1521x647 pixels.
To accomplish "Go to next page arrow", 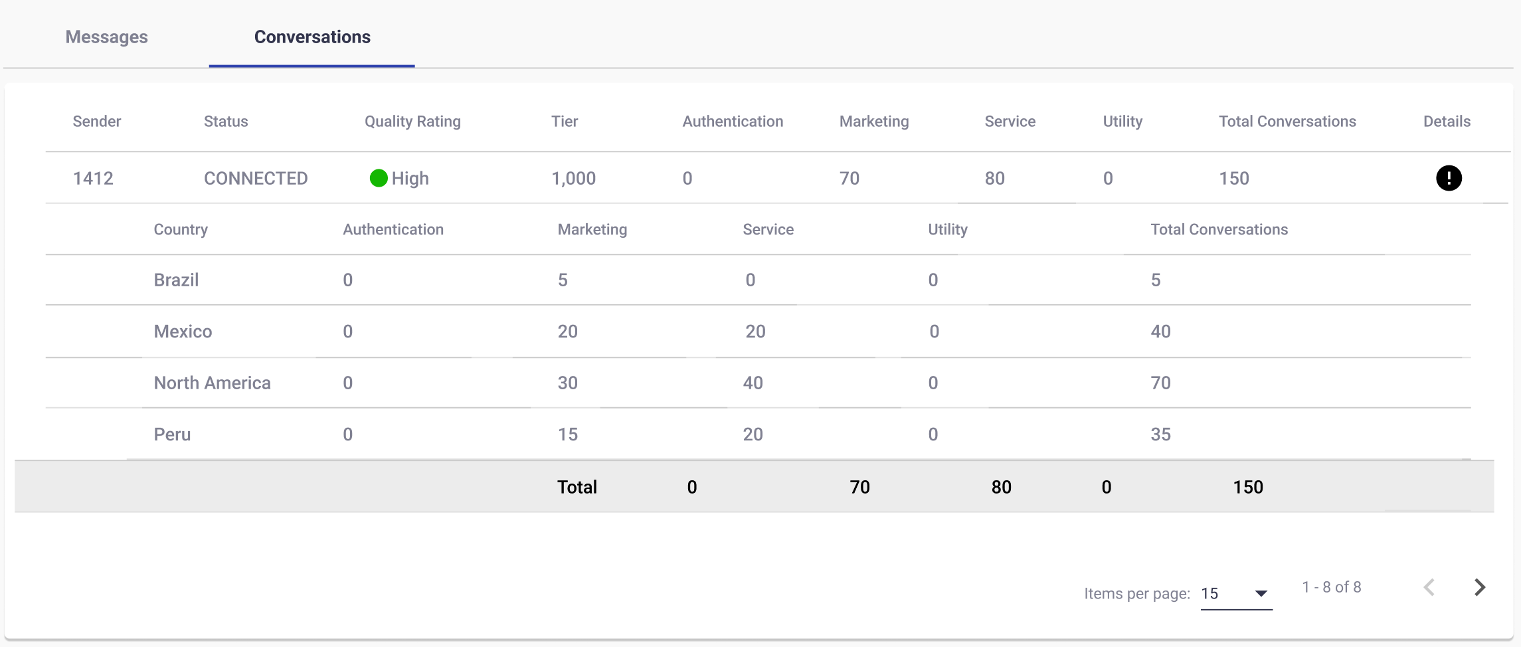I will pos(1480,587).
